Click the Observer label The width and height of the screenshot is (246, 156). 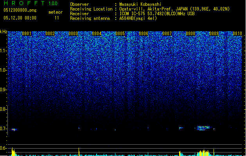(x=79, y=4)
